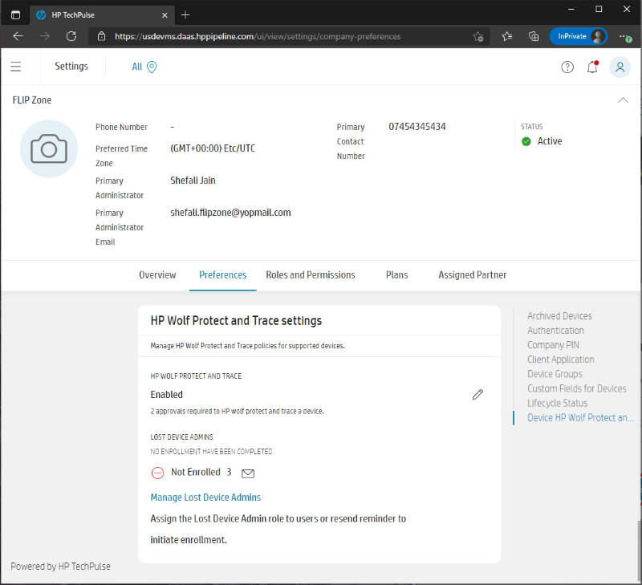Edit the HP Wolf Protect and Trace setting
Image resolution: width=642 pixels, height=585 pixels.
point(477,394)
